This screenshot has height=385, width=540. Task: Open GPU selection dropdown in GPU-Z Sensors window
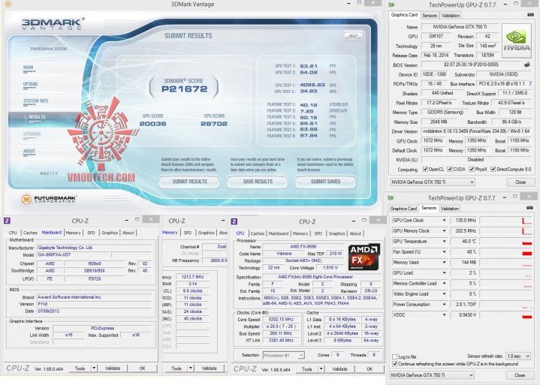pyautogui.click(x=432, y=375)
